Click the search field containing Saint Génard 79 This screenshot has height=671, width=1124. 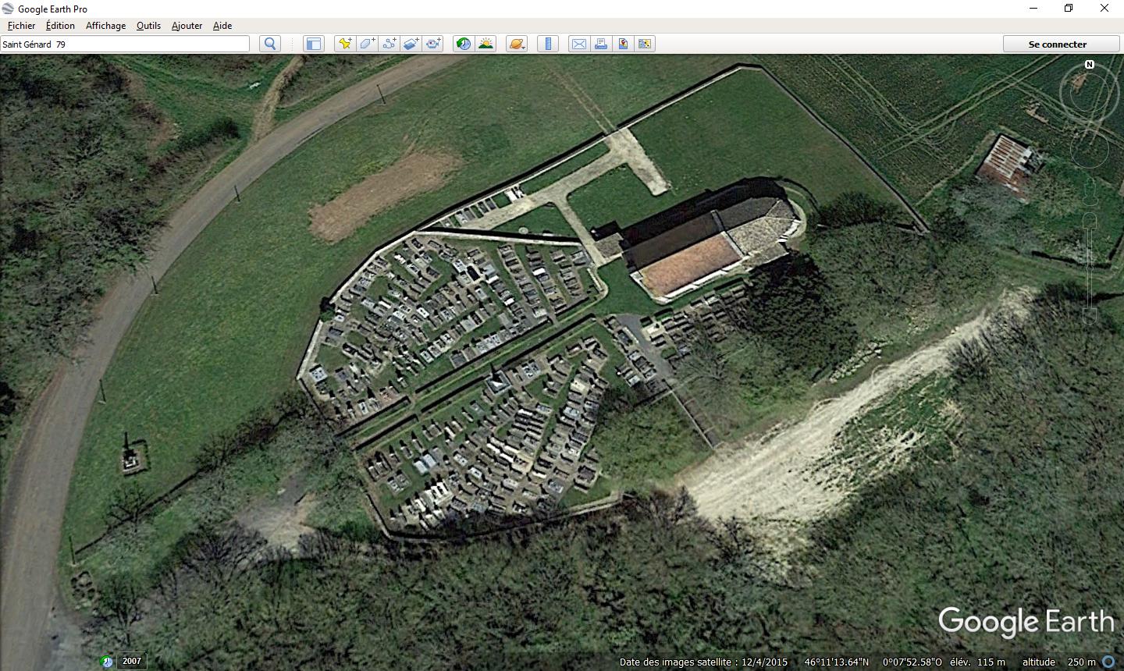[125, 44]
